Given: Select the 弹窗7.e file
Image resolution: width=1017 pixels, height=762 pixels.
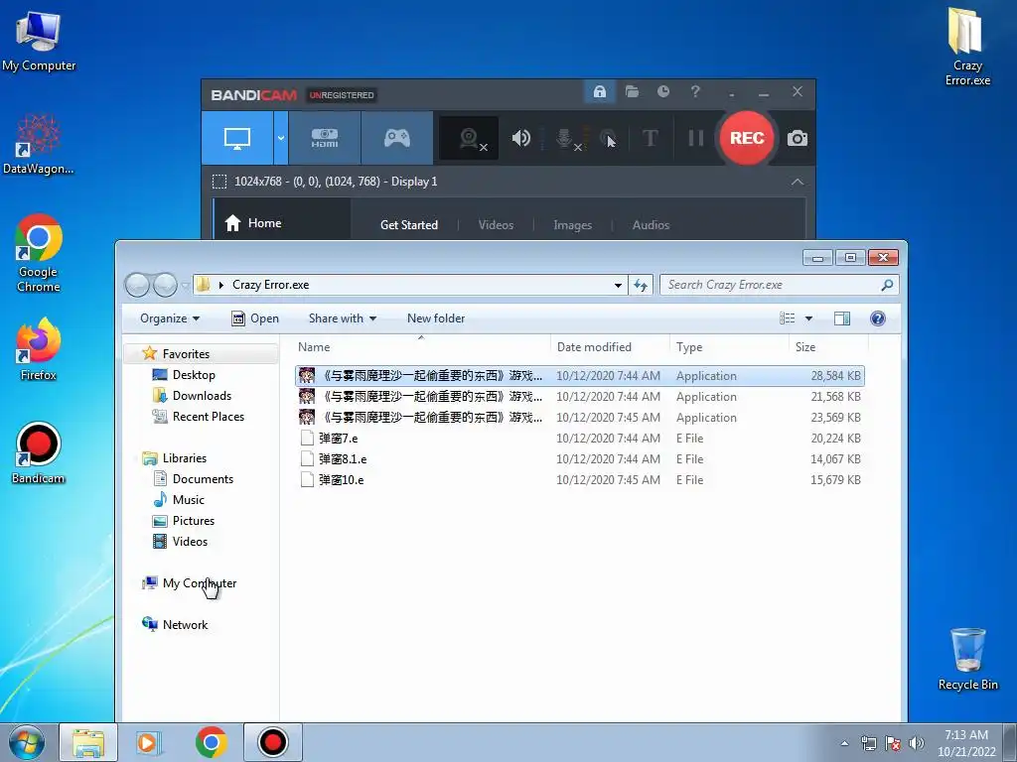Looking at the screenshot, I should point(580,438).
